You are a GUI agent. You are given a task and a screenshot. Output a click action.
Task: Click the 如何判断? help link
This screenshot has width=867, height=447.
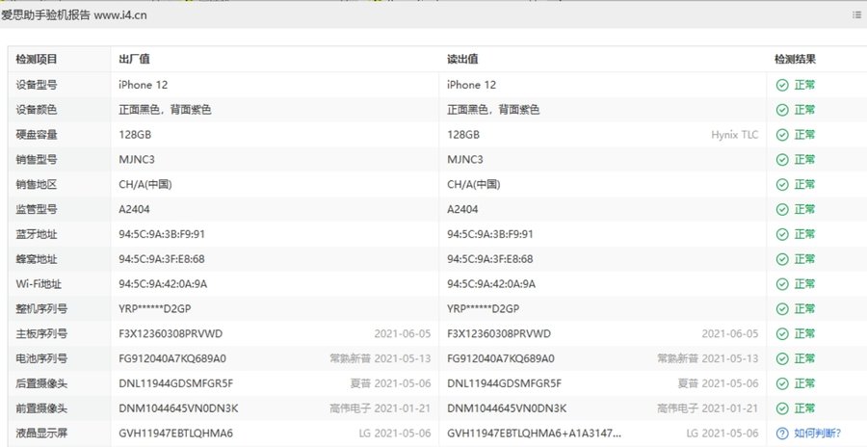point(817,434)
